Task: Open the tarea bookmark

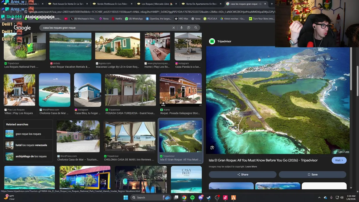Action: pyautogui.click(x=196, y=19)
